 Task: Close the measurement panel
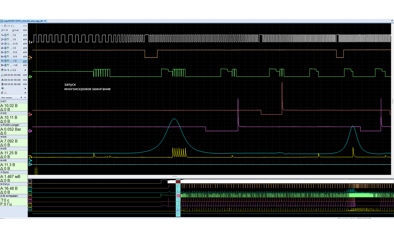[x=25, y=97]
